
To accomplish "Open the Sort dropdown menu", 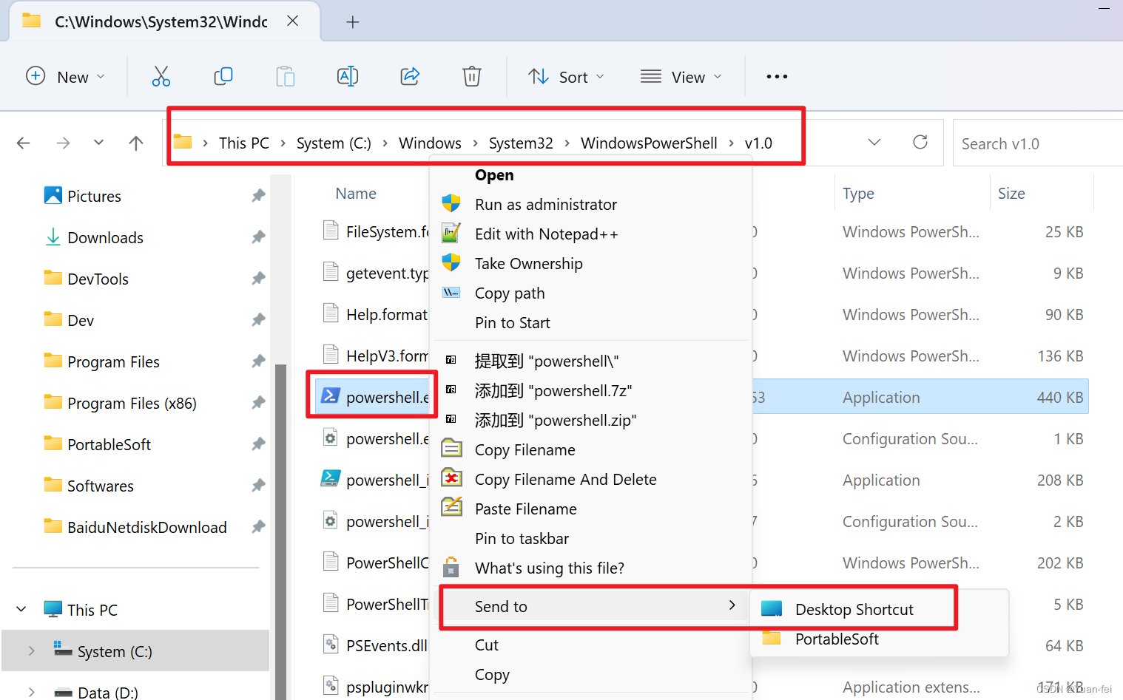I will tap(567, 77).
